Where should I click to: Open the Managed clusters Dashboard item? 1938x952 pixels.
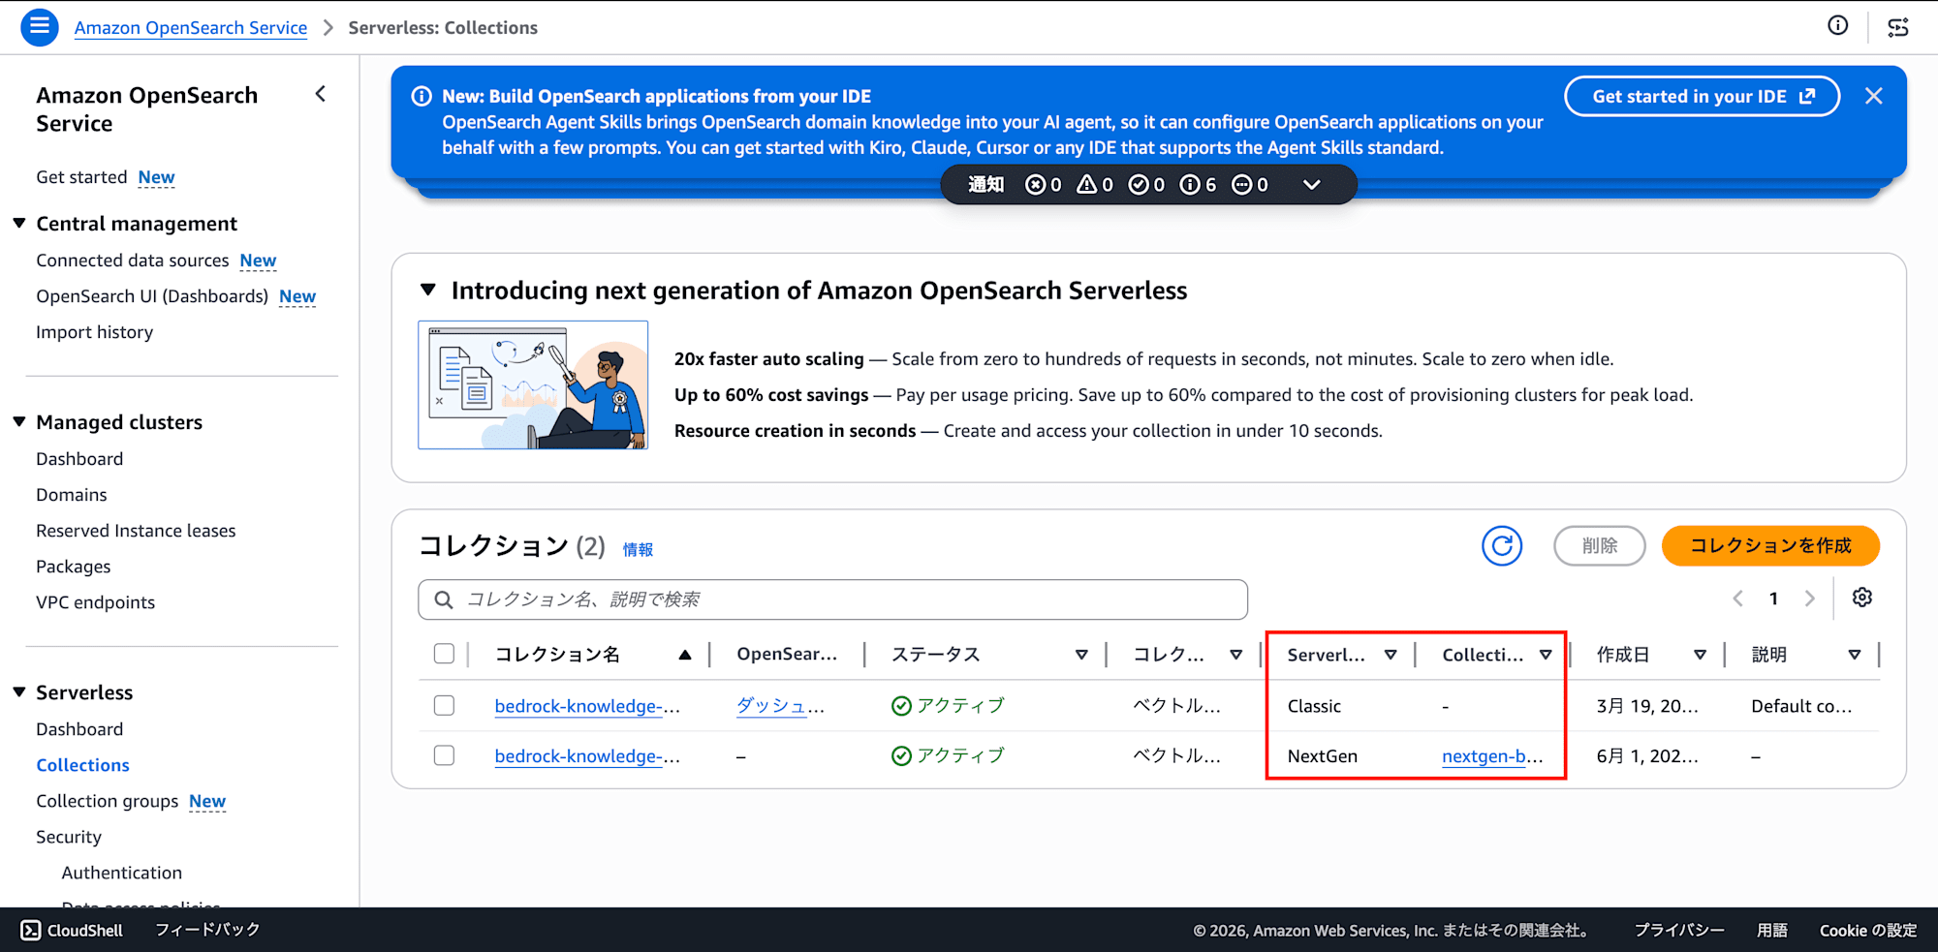click(79, 459)
